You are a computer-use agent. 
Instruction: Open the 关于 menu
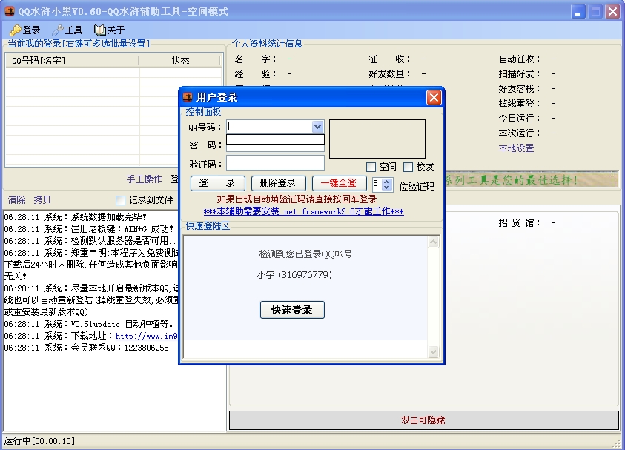(x=110, y=30)
